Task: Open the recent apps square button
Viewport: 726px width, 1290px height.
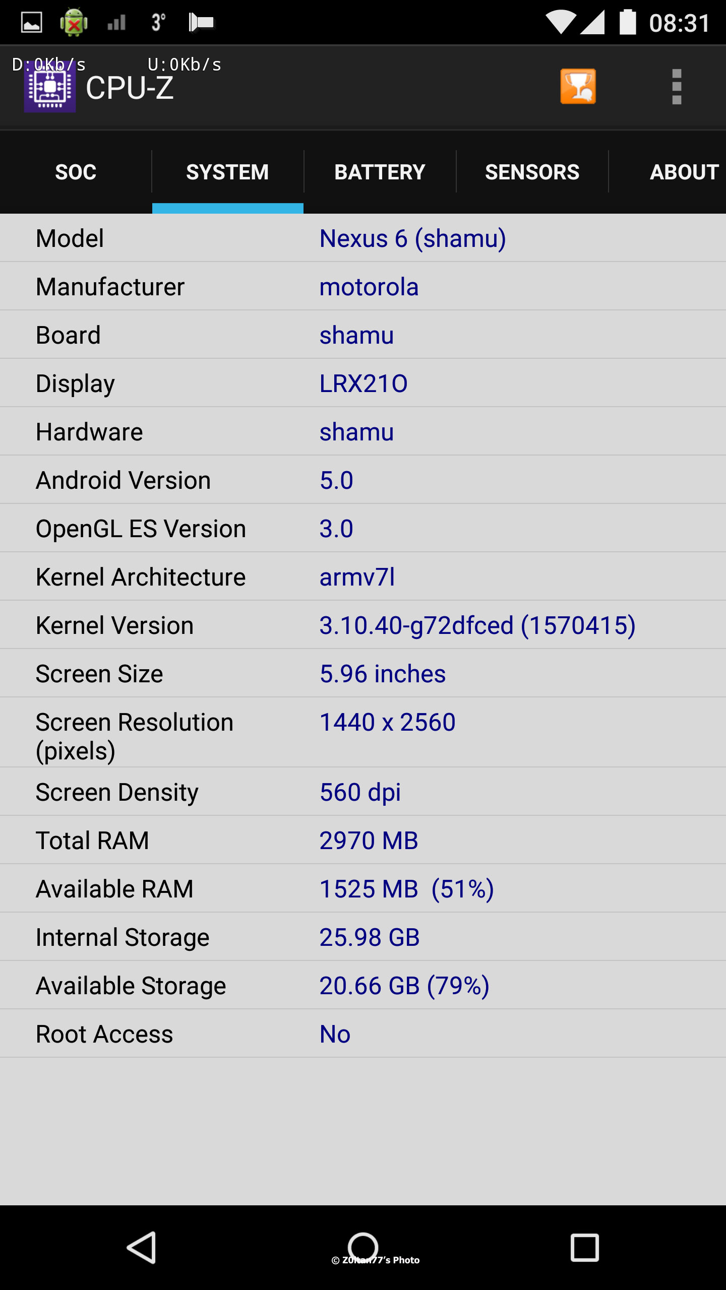Action: (x=584, y=1248)
